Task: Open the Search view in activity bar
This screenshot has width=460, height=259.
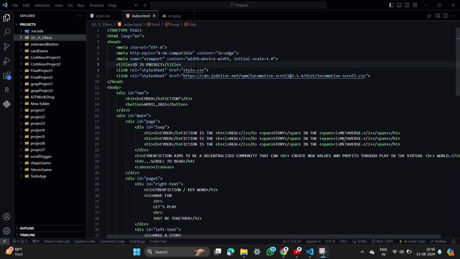Action: click(6, 32)
